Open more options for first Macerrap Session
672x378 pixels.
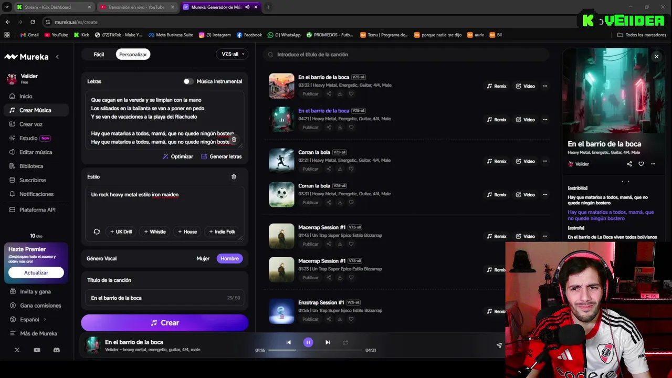pos(545,236)
